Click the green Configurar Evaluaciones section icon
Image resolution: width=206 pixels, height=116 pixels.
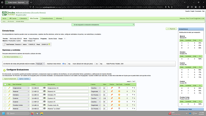coord(4,70)
